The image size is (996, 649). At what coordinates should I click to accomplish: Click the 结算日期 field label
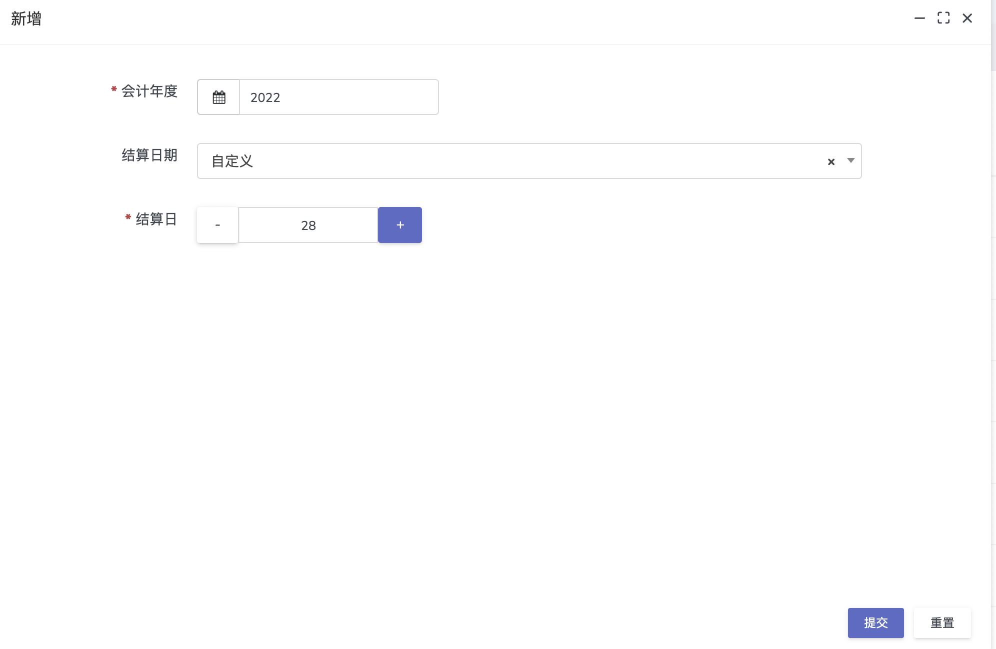pos(149,155)
